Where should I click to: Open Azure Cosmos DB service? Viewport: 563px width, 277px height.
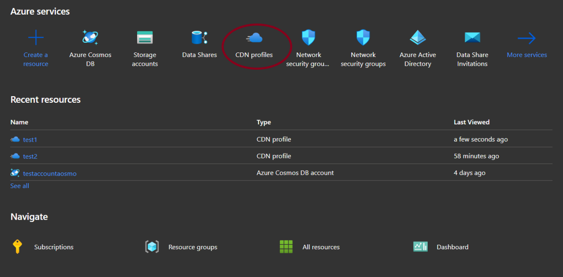click(90, 38)
